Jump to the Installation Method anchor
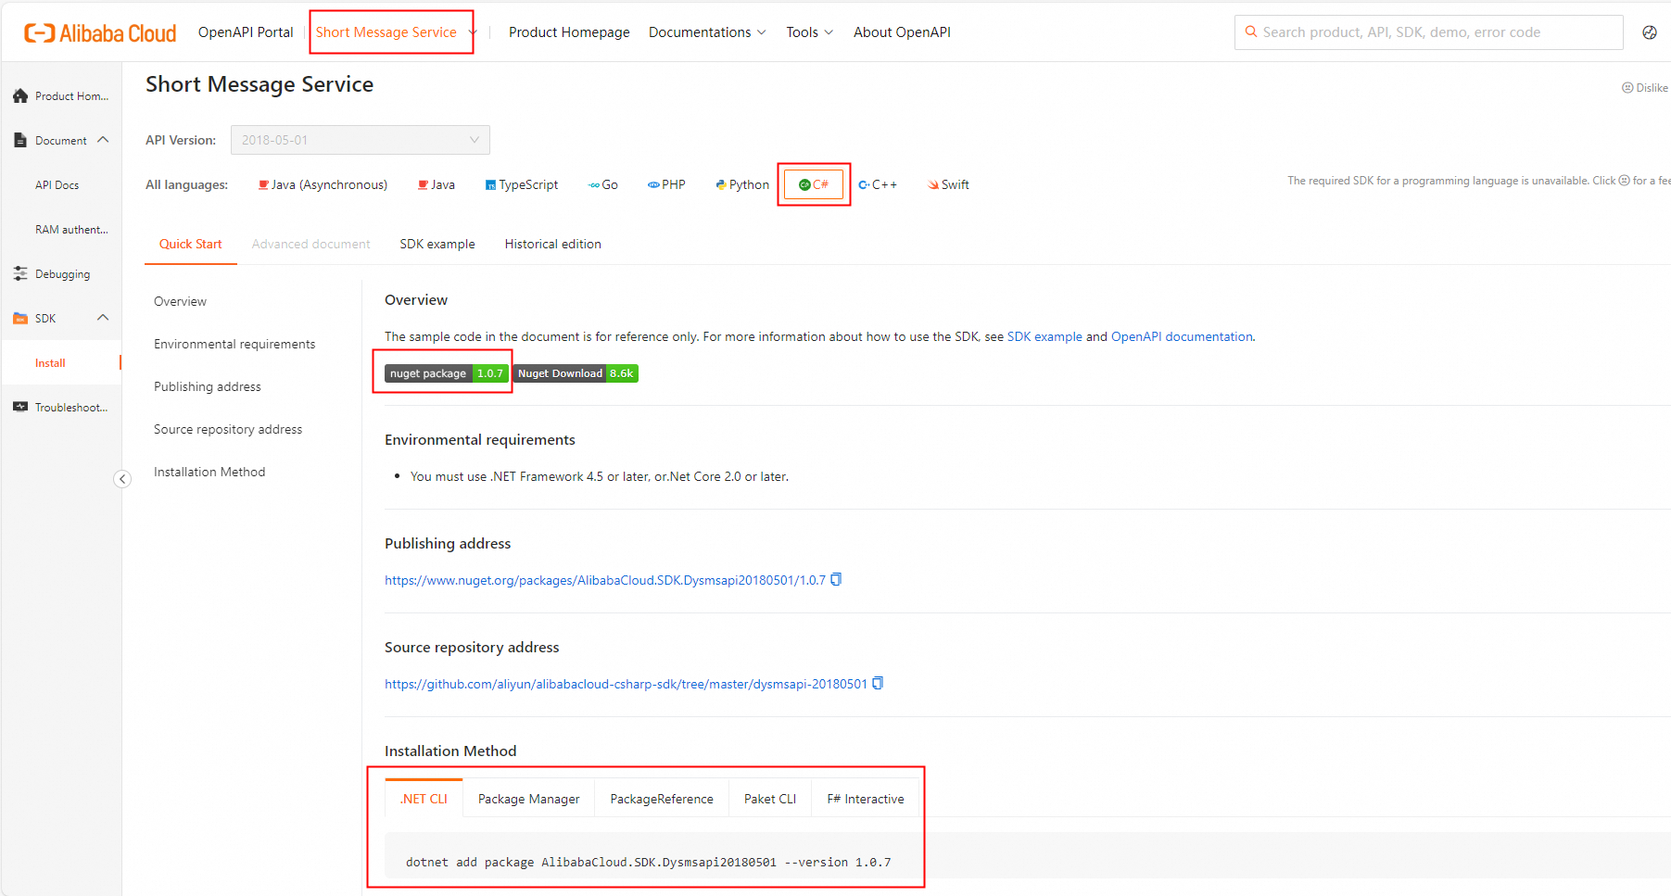Screen dimensions: 1671x896 click(209, 472)
